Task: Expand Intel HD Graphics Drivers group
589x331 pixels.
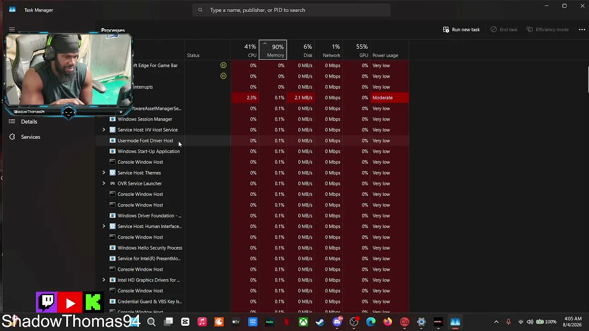Action: click(x=104, y=280)
